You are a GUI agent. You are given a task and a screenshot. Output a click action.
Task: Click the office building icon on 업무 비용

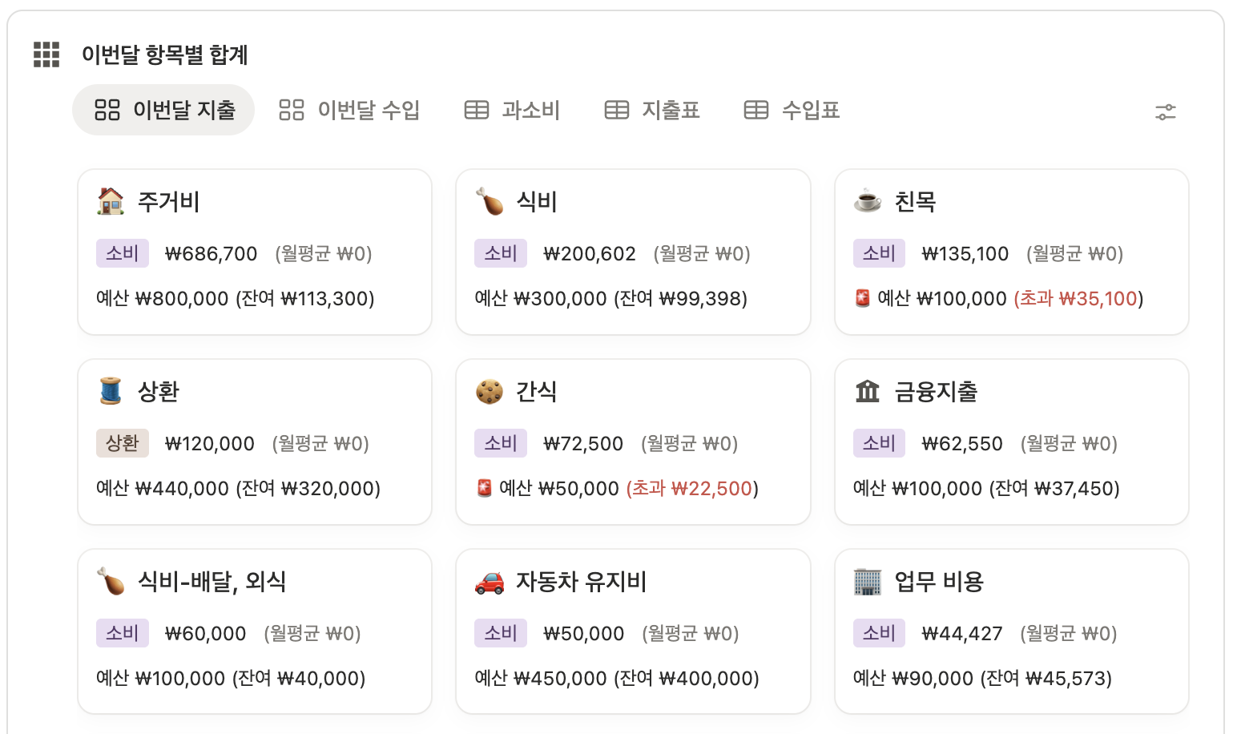(x=867, y=582)
